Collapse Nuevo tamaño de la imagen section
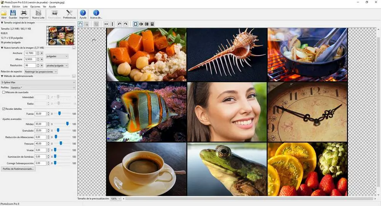 pos(2,48)
